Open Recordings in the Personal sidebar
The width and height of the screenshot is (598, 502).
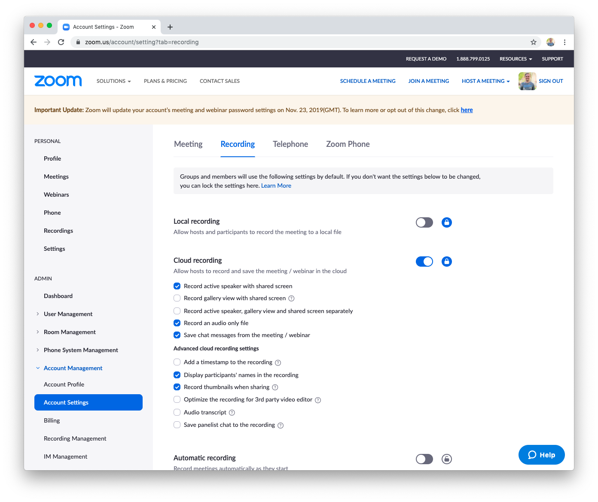(x=58, y=231)
